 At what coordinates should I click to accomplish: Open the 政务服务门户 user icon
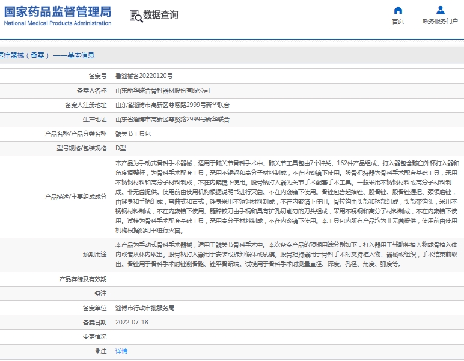441,10
